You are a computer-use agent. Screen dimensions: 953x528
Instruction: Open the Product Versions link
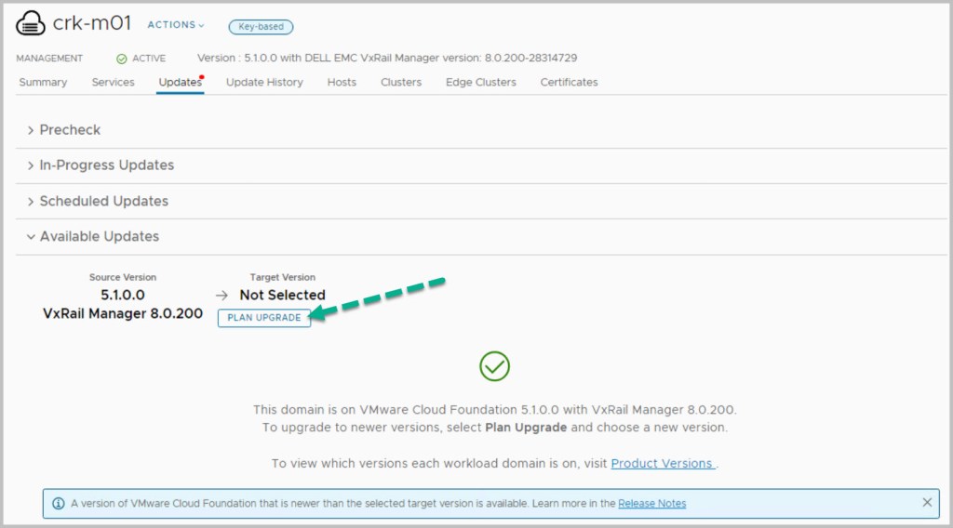[x=663, y=463]
